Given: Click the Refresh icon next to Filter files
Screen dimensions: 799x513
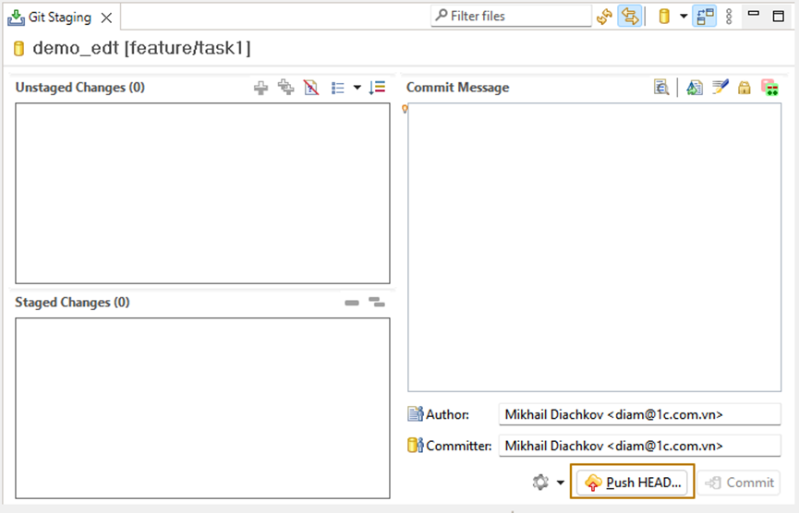Looking at the screenshot, I should pos(604,16).
